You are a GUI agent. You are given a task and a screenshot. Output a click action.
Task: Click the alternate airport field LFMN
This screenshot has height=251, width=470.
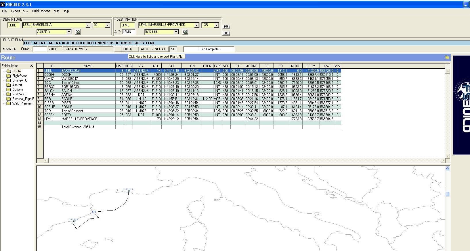pos(129,32)
